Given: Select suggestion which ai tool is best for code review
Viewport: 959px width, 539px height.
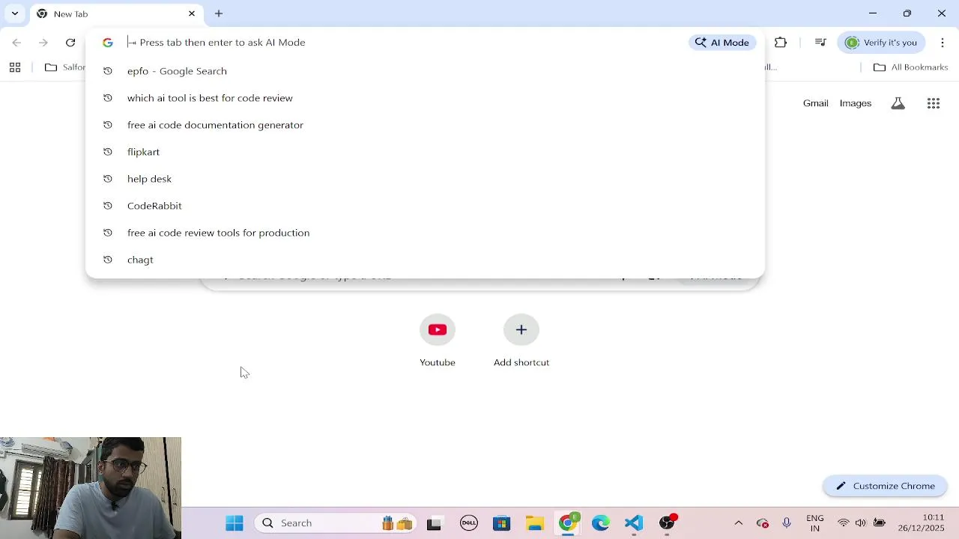Looking at the screenshot, I should [x=425, y=98].
